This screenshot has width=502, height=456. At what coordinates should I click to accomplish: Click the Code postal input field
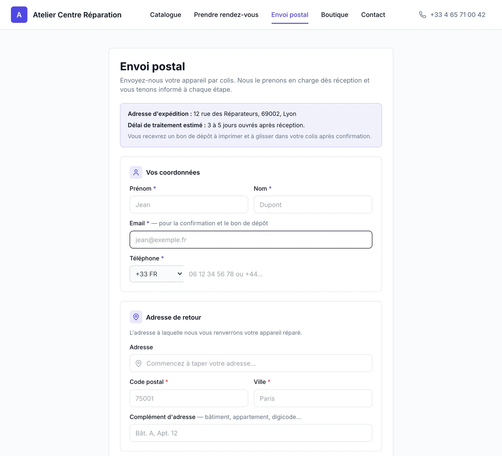189,398
